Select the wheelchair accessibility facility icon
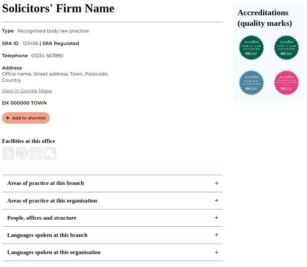 (x=8, y=153)
